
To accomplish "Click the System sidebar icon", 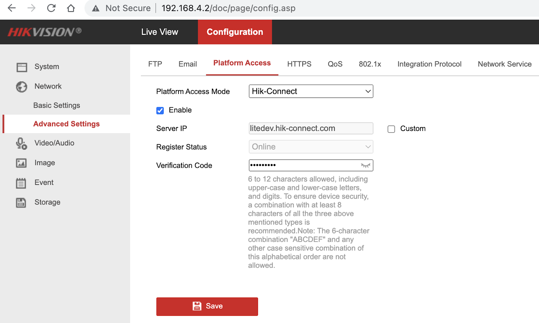I will [22, 67].
